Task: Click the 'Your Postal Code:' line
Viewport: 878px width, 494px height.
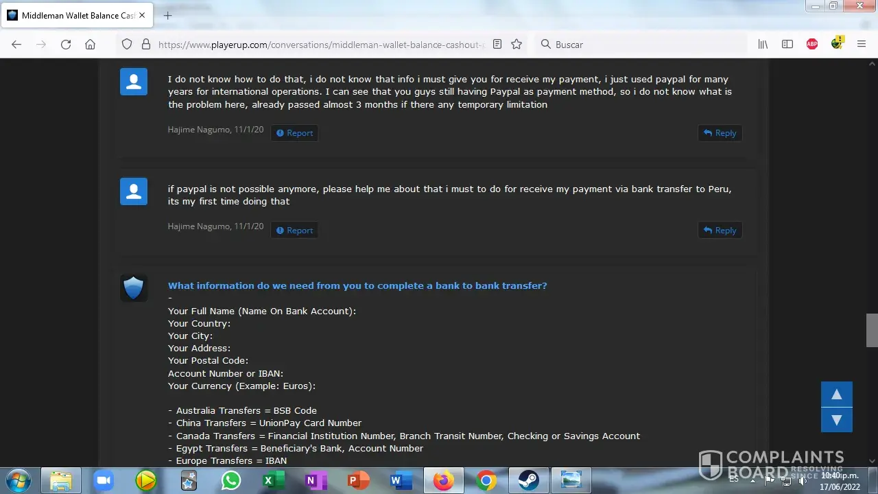Action: pyautogui.click(x=208, y=360)
